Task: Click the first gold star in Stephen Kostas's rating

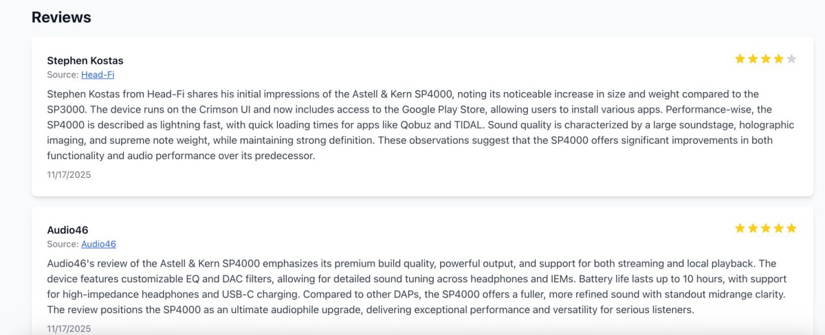Action: pyautogui.click(x=740, y=59)
